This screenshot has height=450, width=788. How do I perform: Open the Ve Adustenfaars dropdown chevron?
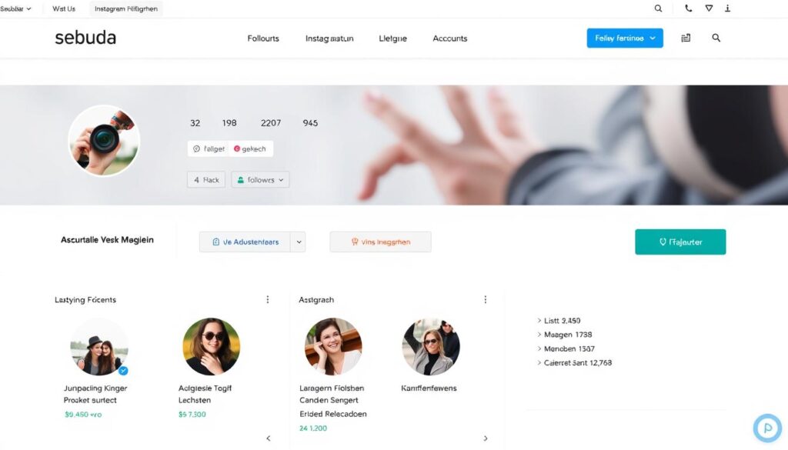[299, 241]
